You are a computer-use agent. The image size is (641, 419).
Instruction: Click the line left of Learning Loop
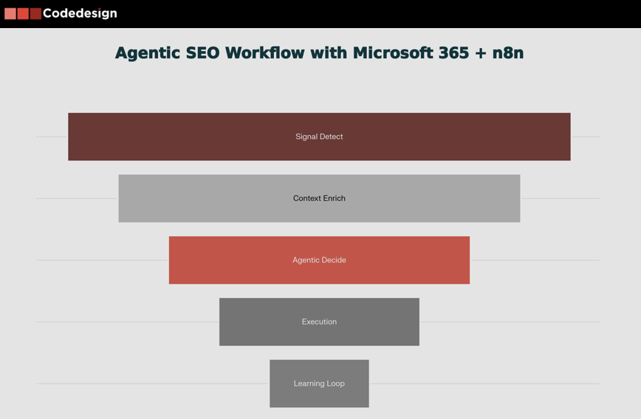[152, 384]
